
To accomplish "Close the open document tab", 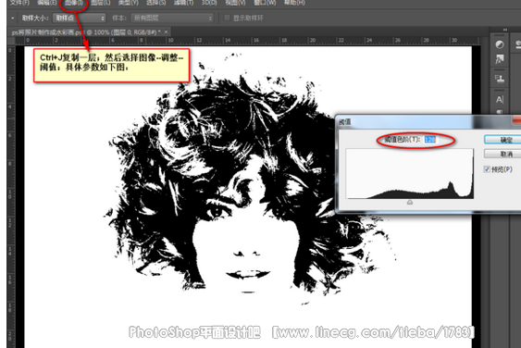I will 166,31.
